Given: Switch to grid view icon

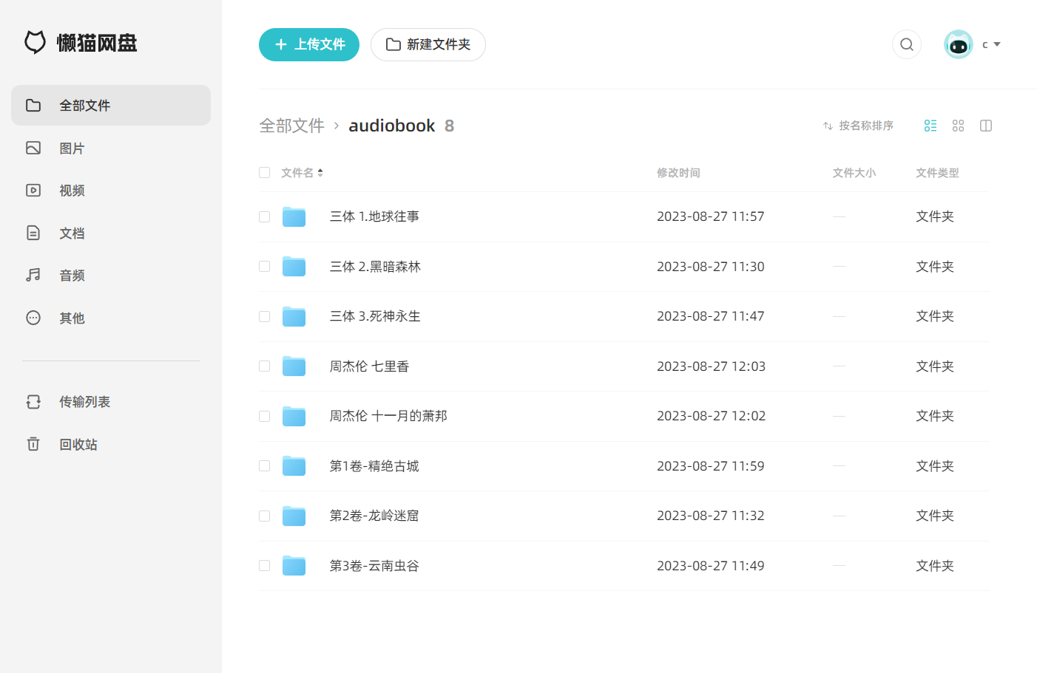Looking at the screenshot, I should tap(958, 126).
